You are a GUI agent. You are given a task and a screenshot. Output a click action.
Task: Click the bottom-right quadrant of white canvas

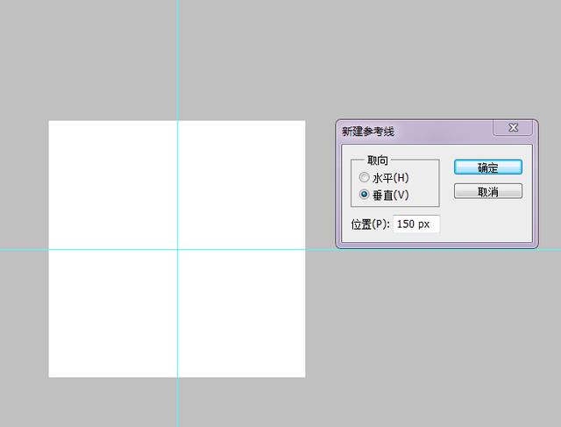coord(241,313)
